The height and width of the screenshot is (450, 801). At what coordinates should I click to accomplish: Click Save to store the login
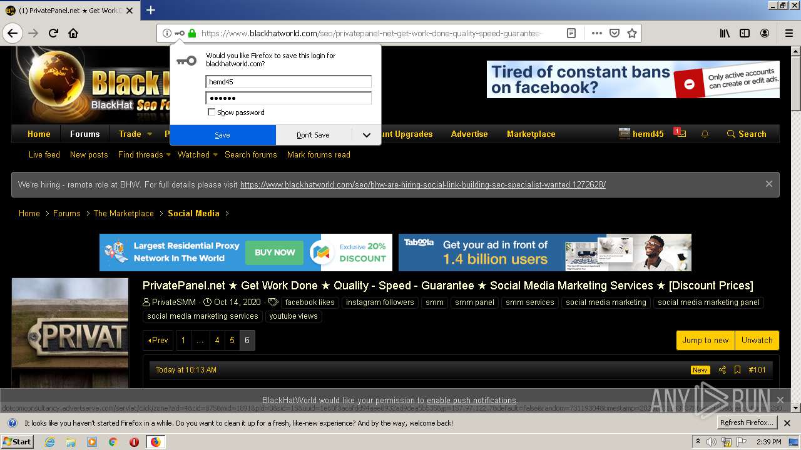pos(223,135)
